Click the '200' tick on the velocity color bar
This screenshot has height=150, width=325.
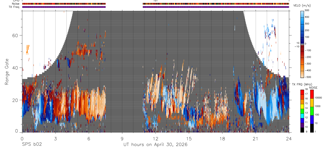308,30
